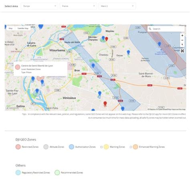Image resolution: width=190 pixels, height=180 pixels.
Task: Click the 'Others' legend heading
Action: pos(20,165)
